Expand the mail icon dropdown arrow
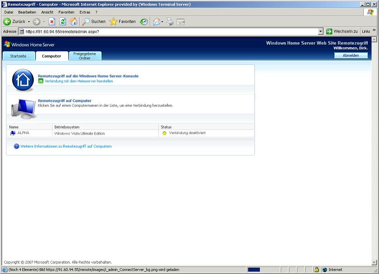379x274 pixels. 162,22
